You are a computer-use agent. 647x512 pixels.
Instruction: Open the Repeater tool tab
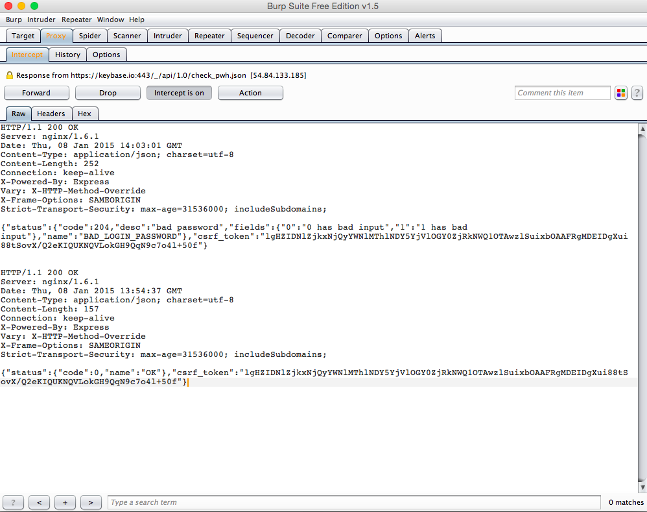[x=209, y=36]
